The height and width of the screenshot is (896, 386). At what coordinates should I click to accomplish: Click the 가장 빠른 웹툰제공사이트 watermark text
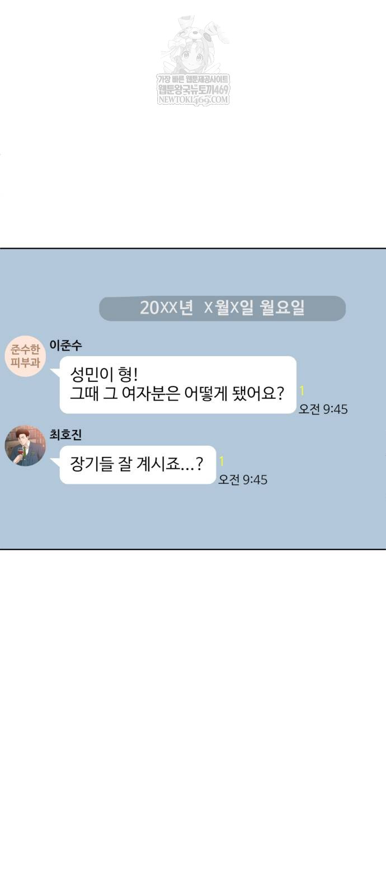click(x=194, y=80)
